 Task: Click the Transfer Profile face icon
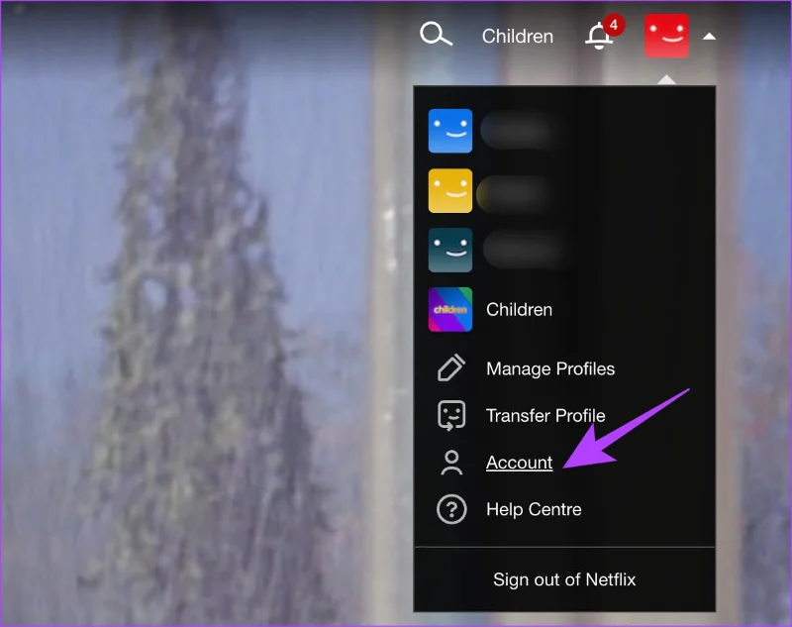[451, 415]
